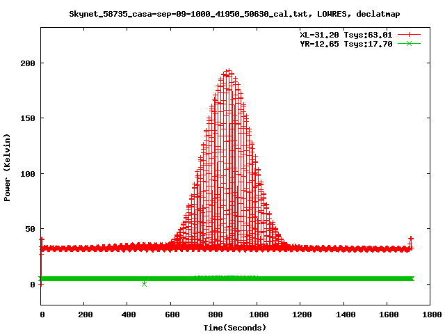Click the 150 y-axis tick label
The width and height of the screenshot is (445, 334).
28,118
